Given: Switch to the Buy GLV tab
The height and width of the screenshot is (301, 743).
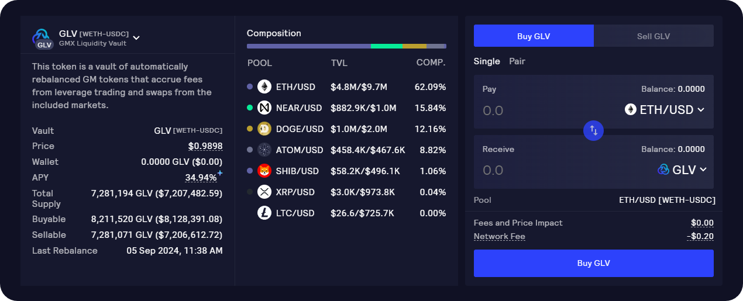Looking at the screenshot, I should pyautogui.click(x=534, y=36).
